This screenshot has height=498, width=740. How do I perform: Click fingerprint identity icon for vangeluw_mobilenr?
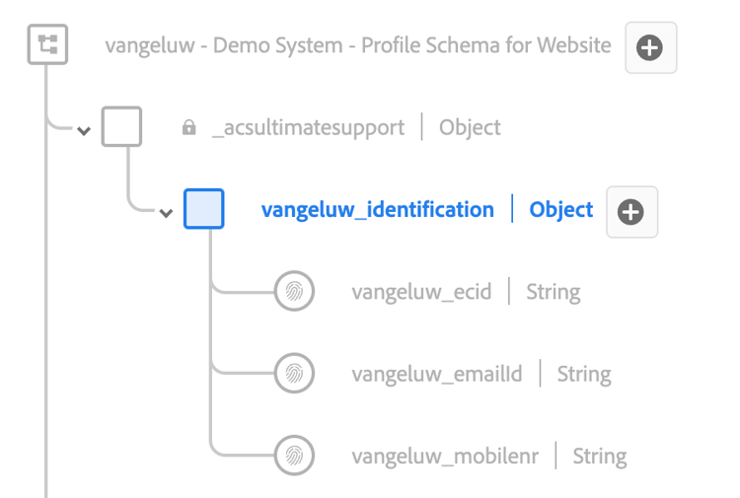[293, 456]
